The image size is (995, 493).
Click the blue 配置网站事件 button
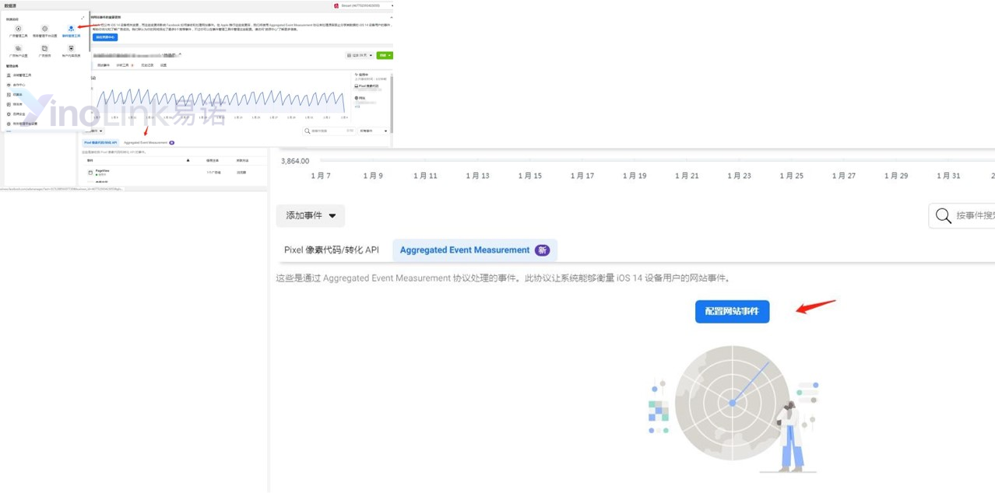click(x=732, y=311)
